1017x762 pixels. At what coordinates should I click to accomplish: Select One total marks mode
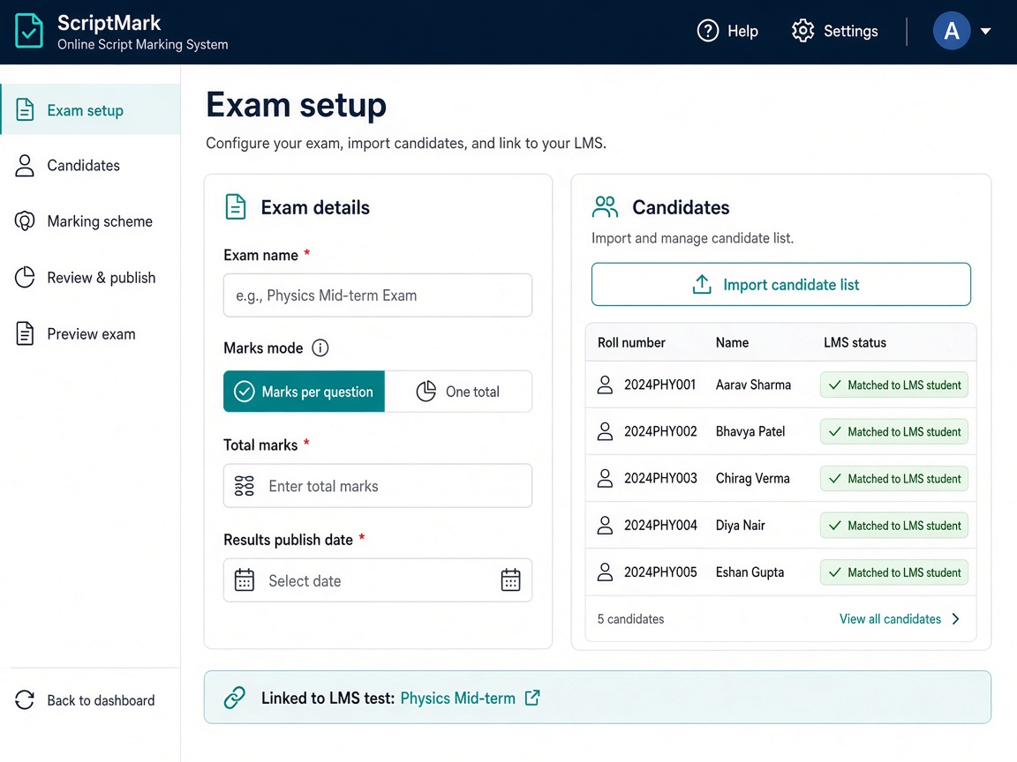[458, 392]
